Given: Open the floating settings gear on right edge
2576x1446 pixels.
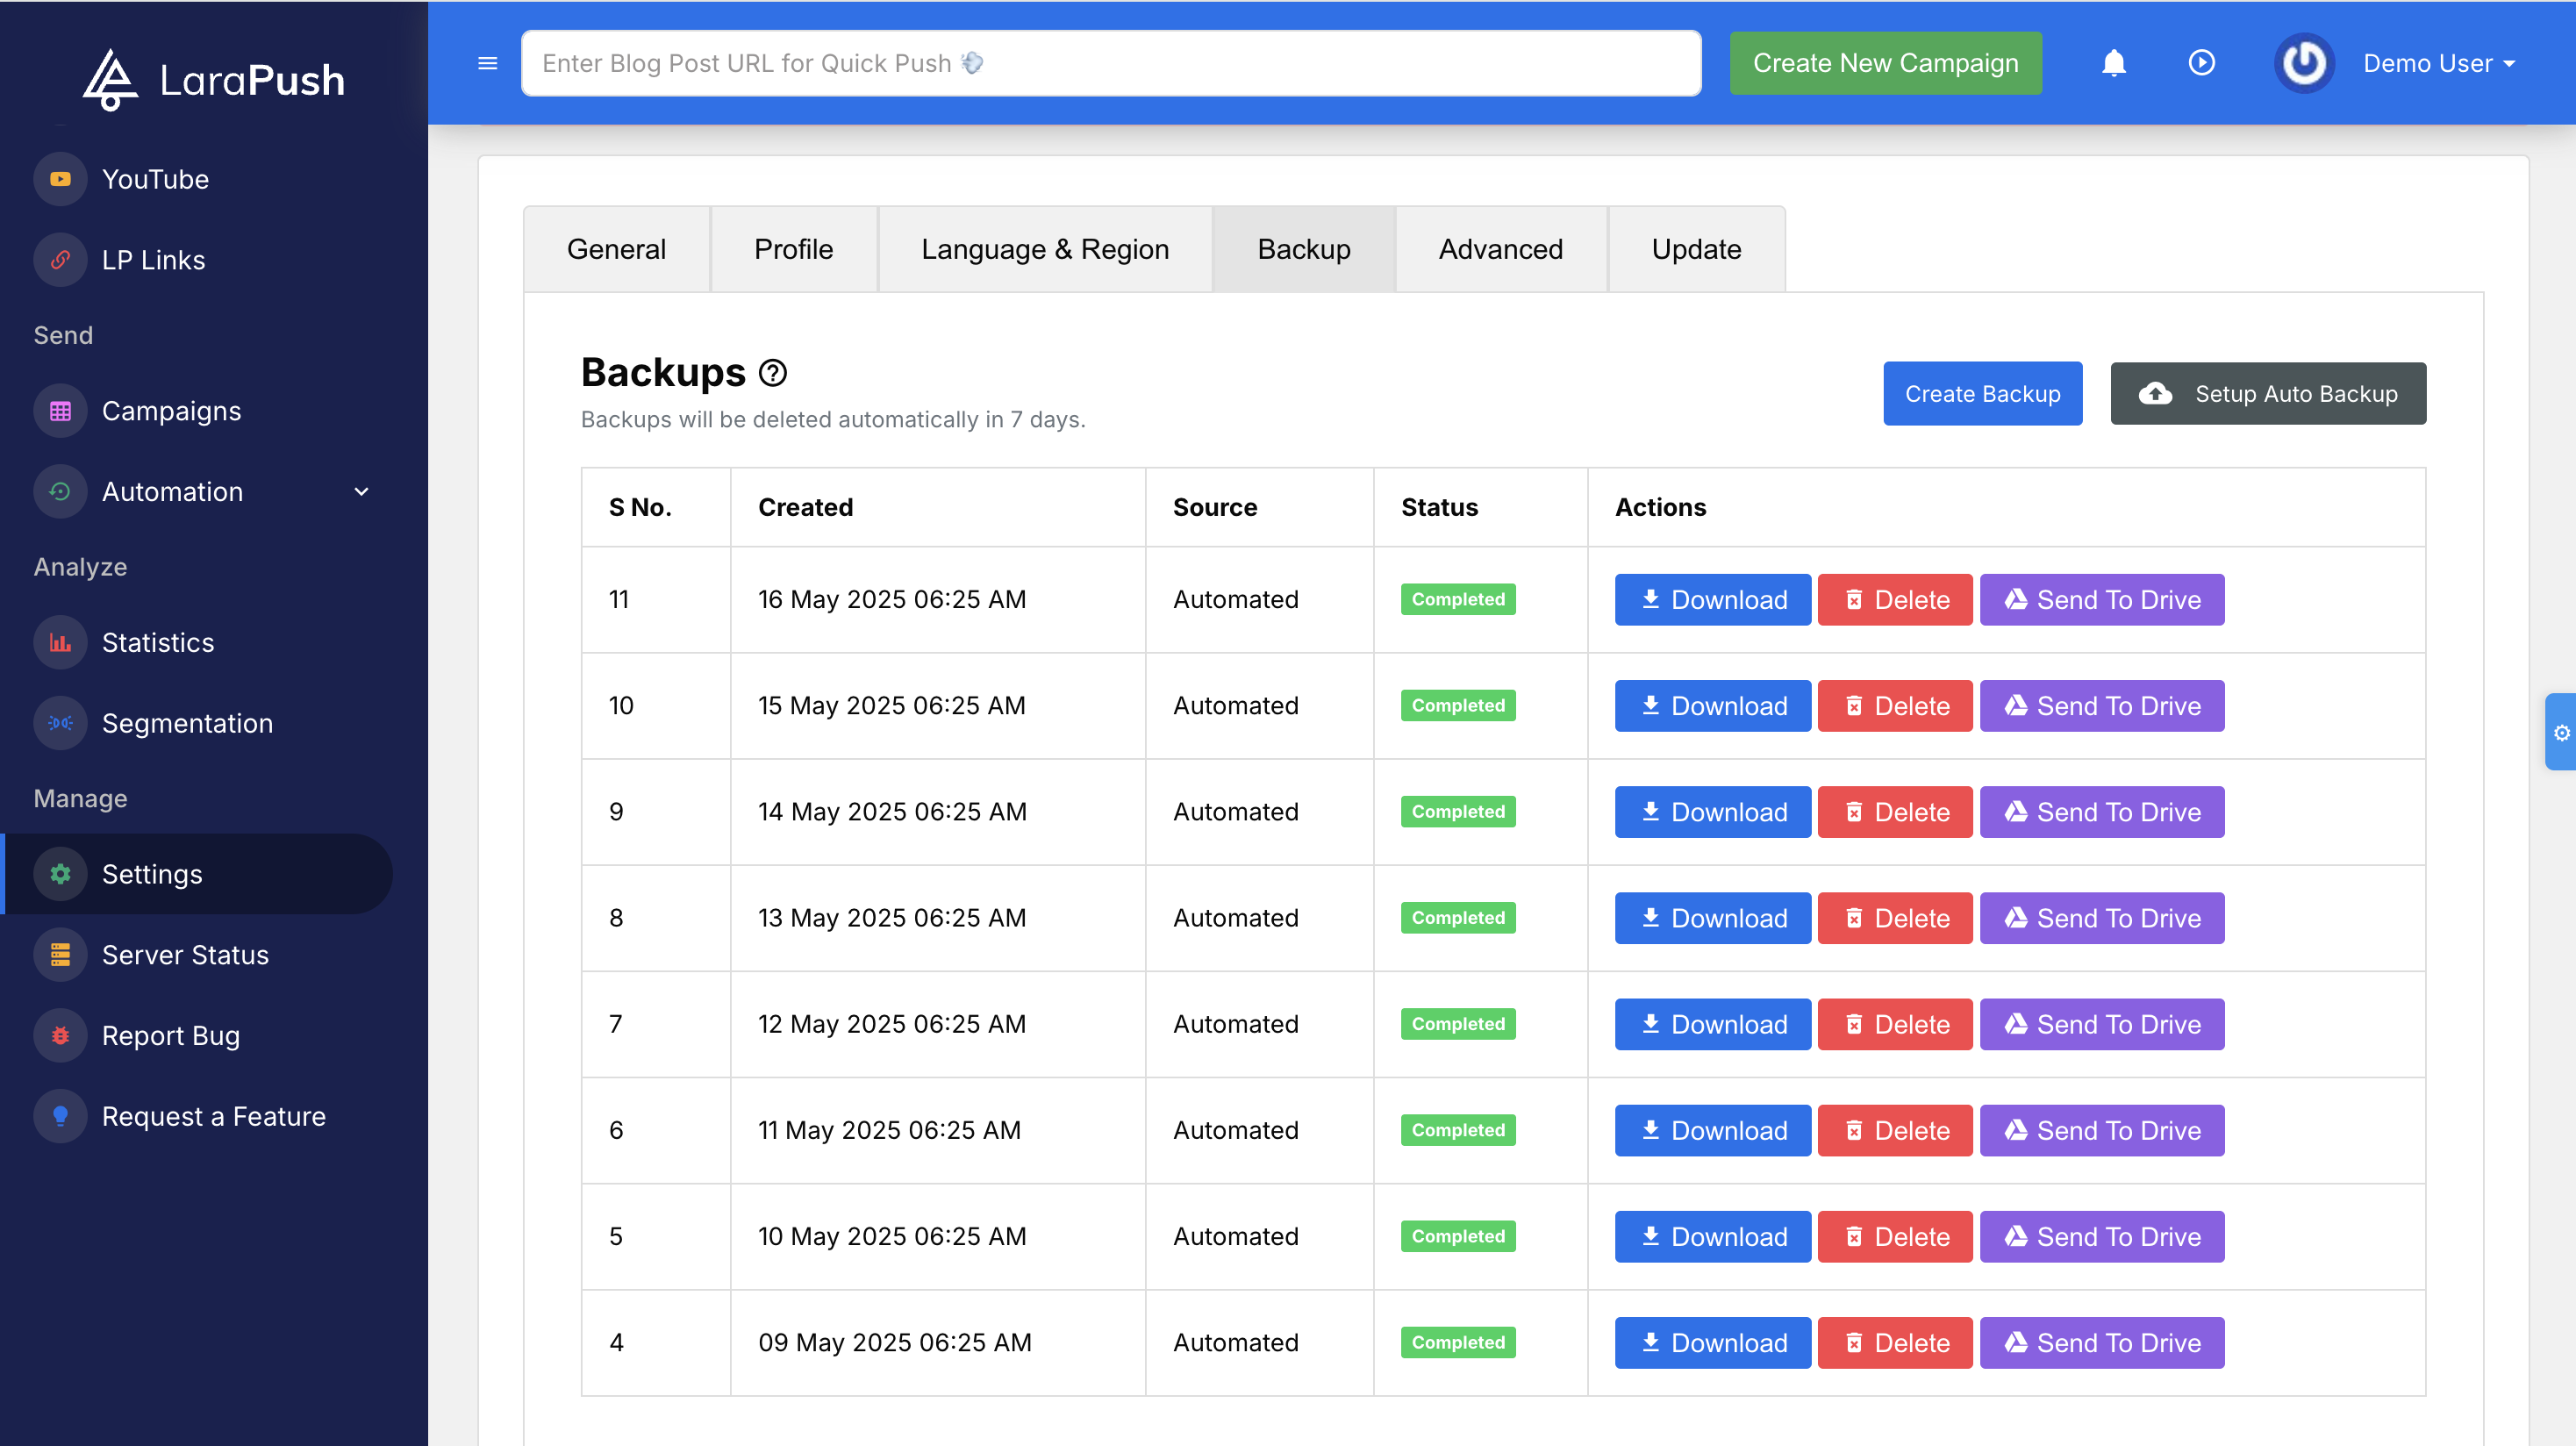Looking at the screenshot, I should [2561, 732].
